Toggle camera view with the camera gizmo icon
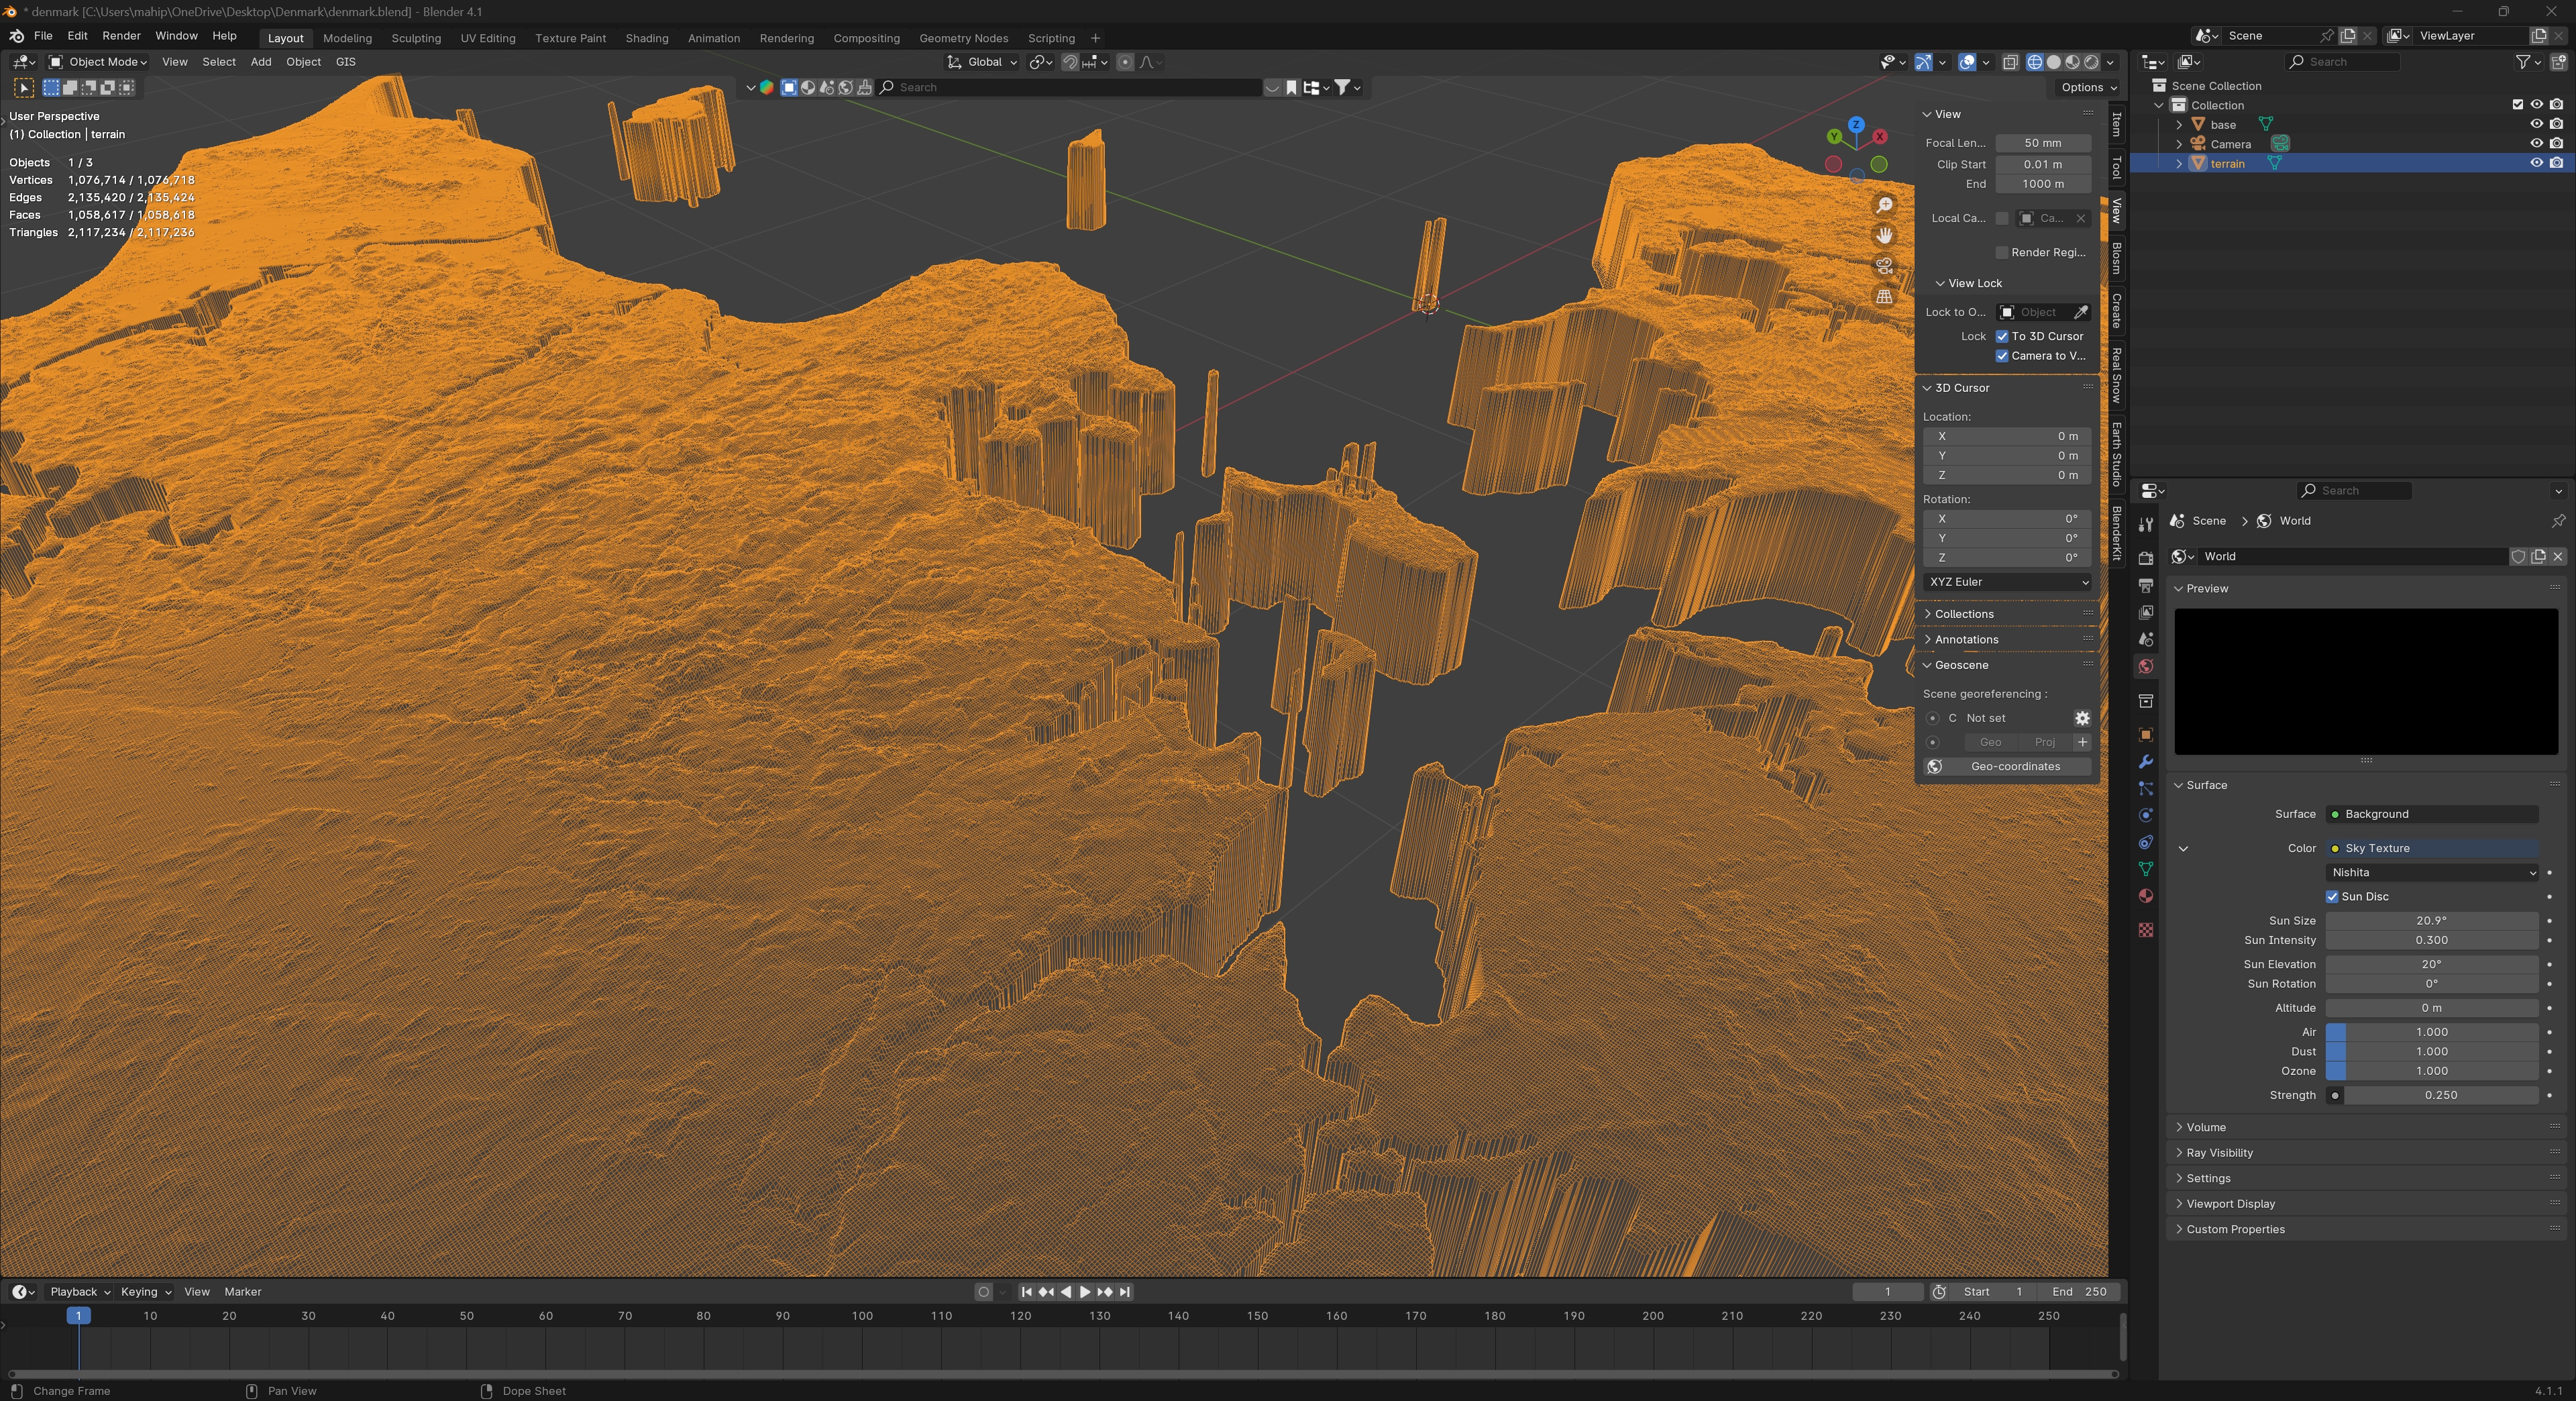The image size is (2576, 1401). (x=1884, y=266)
